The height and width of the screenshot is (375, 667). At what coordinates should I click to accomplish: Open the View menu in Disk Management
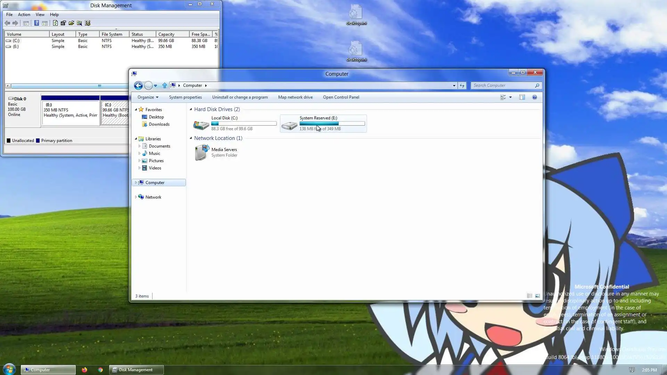click(40, 15)
